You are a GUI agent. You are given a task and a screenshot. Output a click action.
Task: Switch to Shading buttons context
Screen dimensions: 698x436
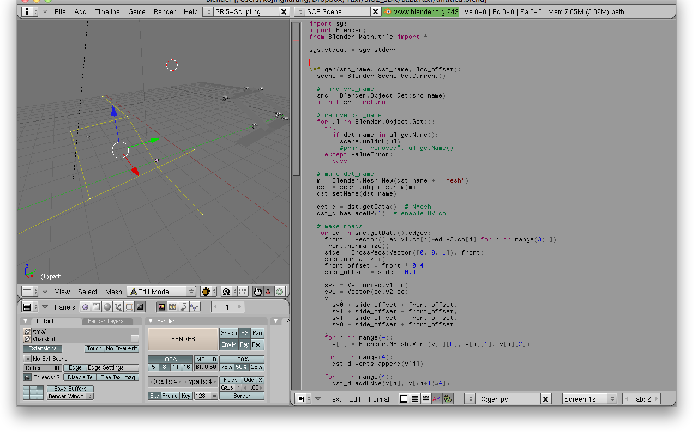tap(107, 307)
